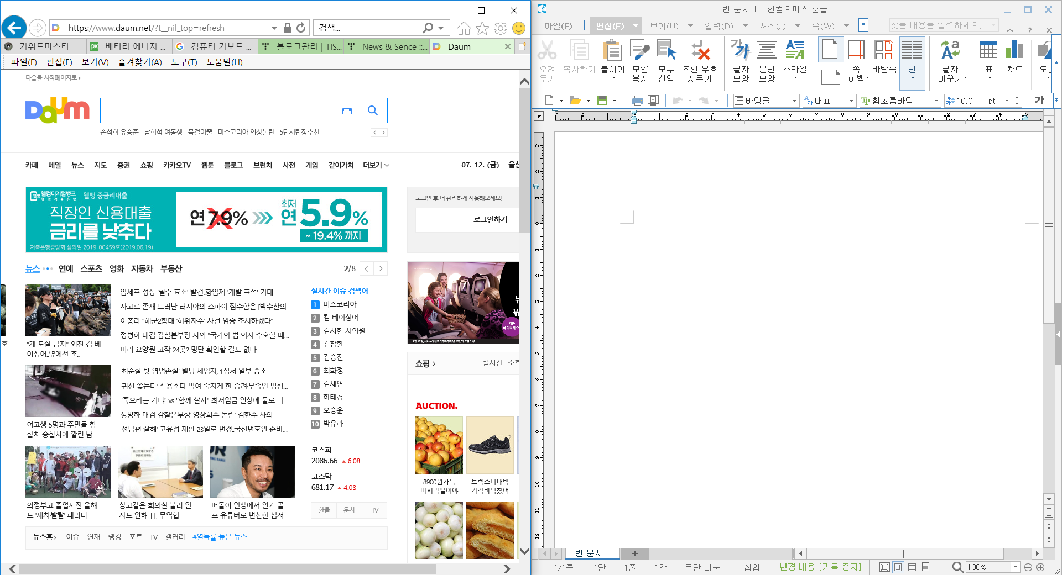This screenshot has height=575, width=1062.
Task: Click the New document icon in Hangul
Action: click(549, 101)
